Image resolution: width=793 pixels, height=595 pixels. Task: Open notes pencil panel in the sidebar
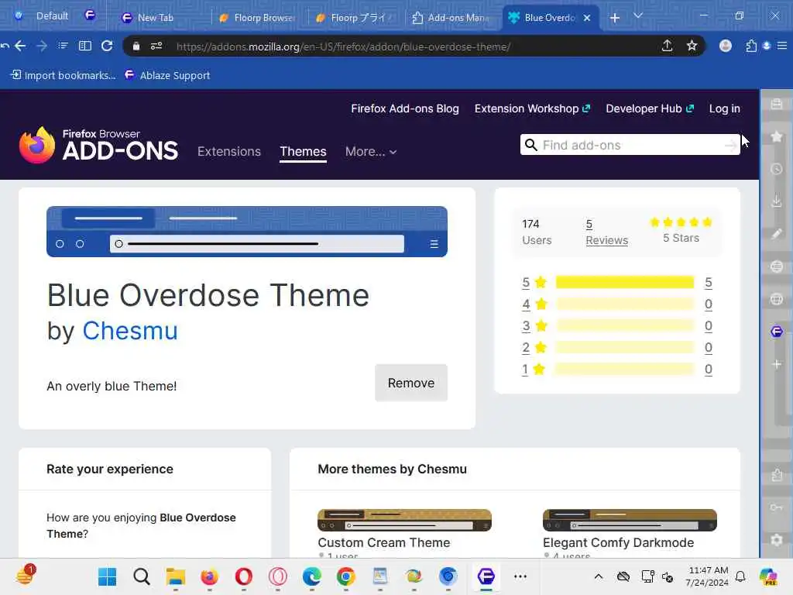coord(776,233)
